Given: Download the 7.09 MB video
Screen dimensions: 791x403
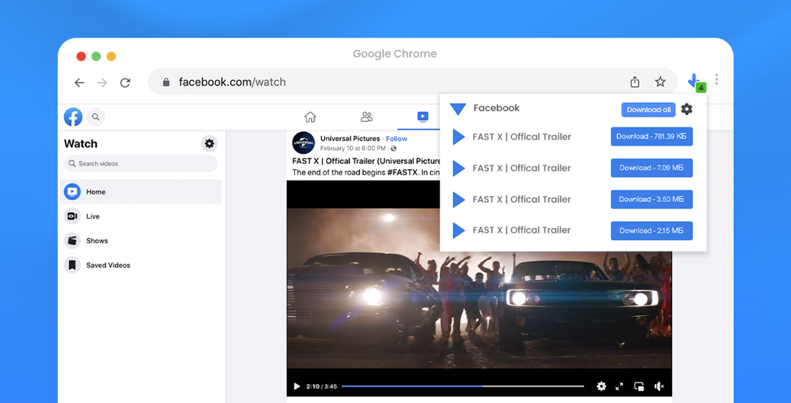Looking at the screenshot, I should pyautogui.click(x=652, y=168).
